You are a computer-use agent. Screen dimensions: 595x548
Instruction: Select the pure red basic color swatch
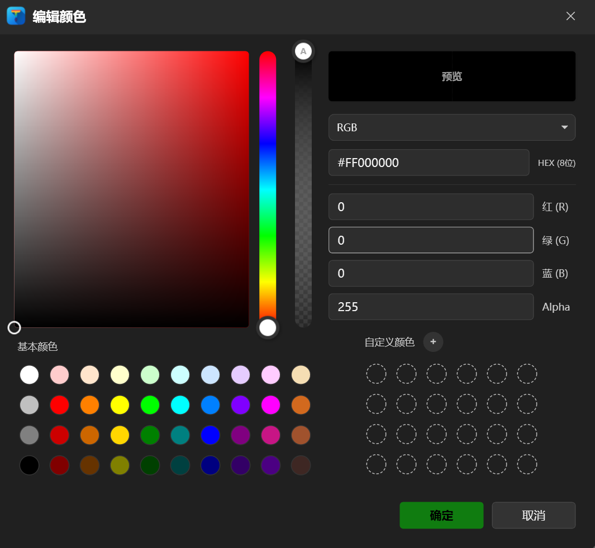(x=59, y=404)
